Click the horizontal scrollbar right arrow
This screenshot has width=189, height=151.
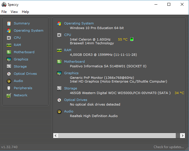click(x=182, y=135)
